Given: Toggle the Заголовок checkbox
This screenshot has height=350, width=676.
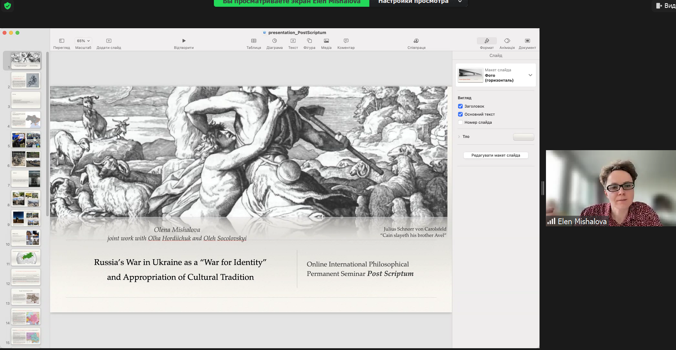Looking at the screenshot, I should 460,106.
